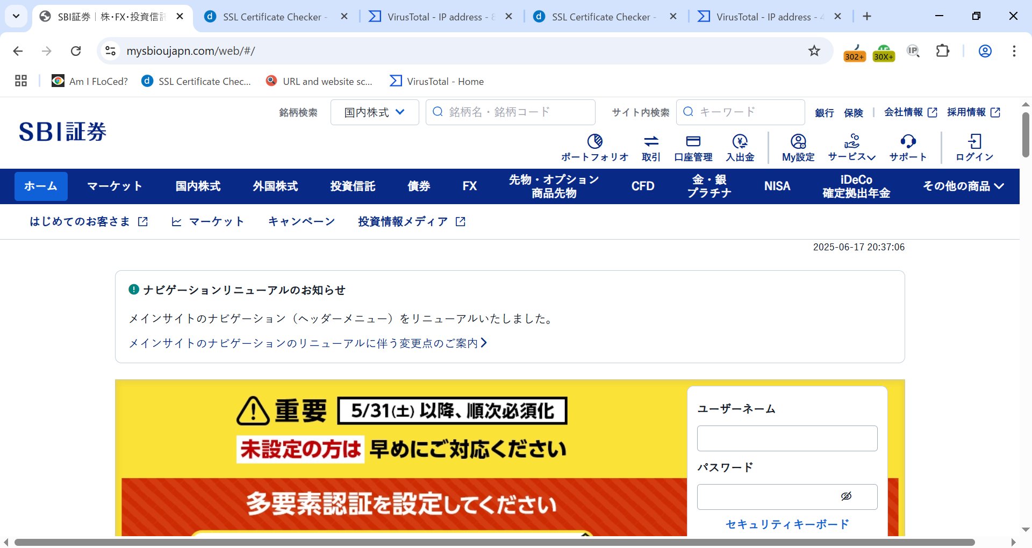
Task: Open the 口座管理 account management icon
Action: [x=693, y=148]
